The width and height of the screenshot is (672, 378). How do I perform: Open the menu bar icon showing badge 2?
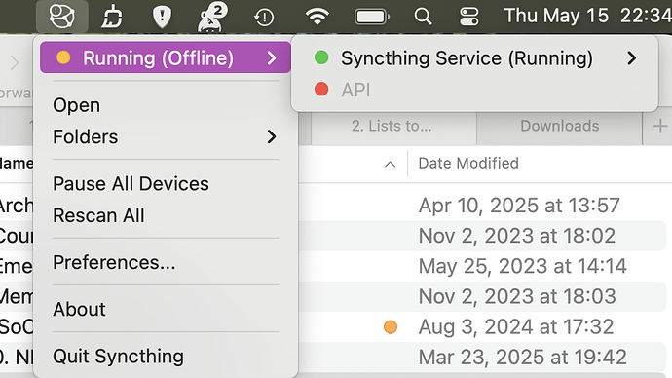[211, 18]
